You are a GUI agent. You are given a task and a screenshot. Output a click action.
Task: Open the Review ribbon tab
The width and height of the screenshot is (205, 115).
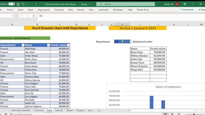coord(81,10)
